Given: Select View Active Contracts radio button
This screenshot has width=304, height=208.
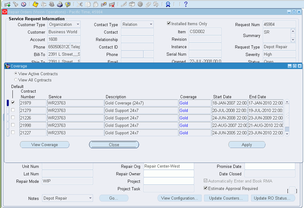Looking at the screenshot, I should click(x=16, y=74).
